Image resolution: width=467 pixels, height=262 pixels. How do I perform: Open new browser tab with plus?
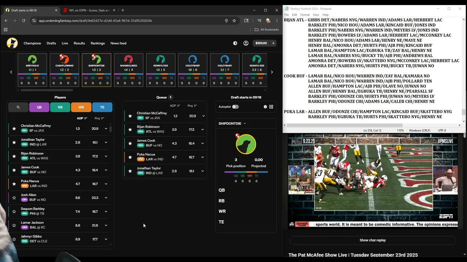click(x=123, y=10)
